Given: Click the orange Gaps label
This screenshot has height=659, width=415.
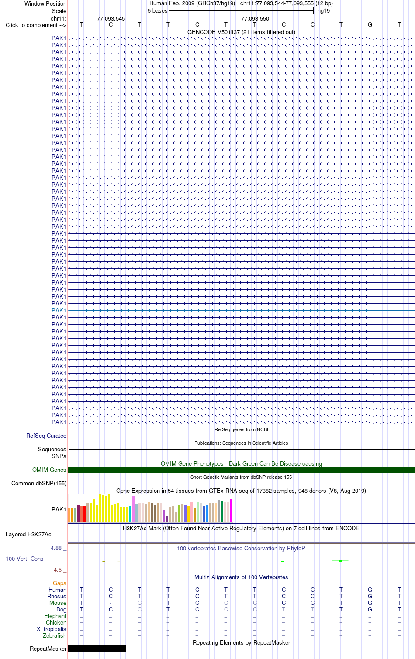Looking at the screenshot, I should click(59, 583).
